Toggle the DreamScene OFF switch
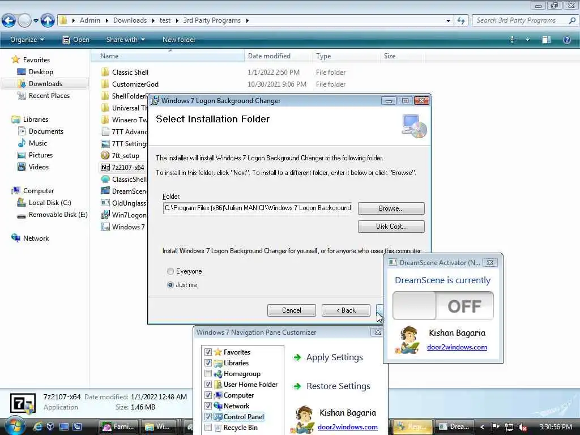The width and height of the screenshot is (580, 435). pyautogui.click(x=443, y=305)
